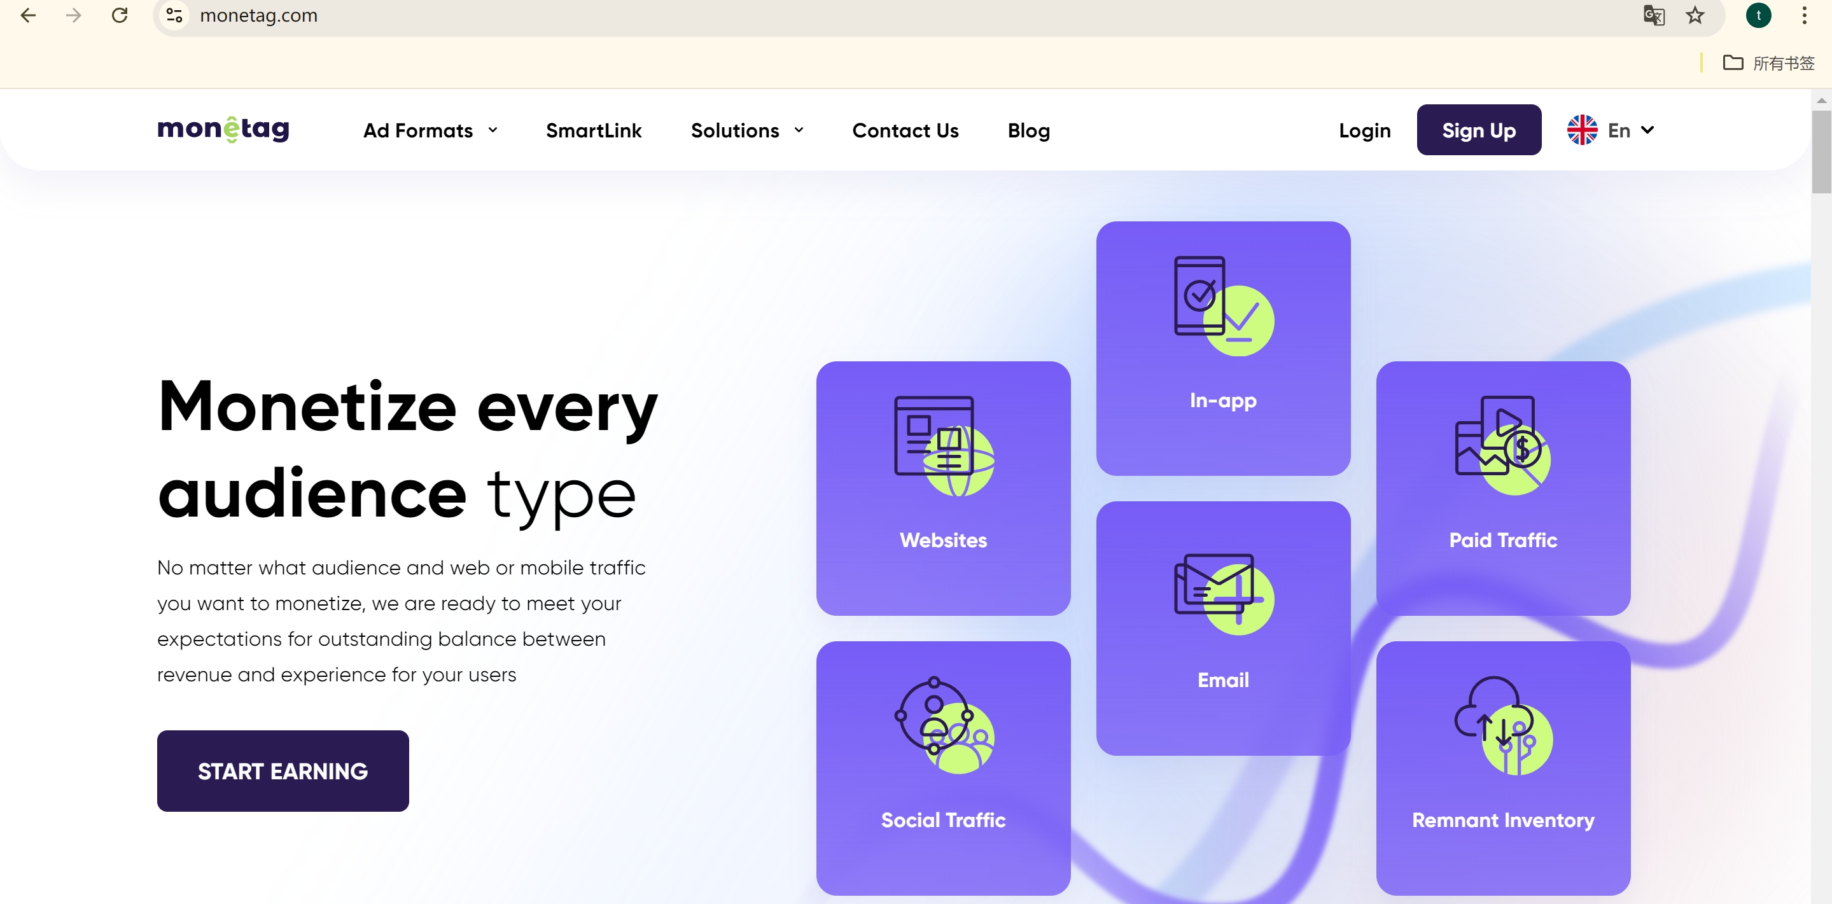1832x904 pixels.
Task: Choose the Social Traffic people icon card
Action: click(943, 767)
